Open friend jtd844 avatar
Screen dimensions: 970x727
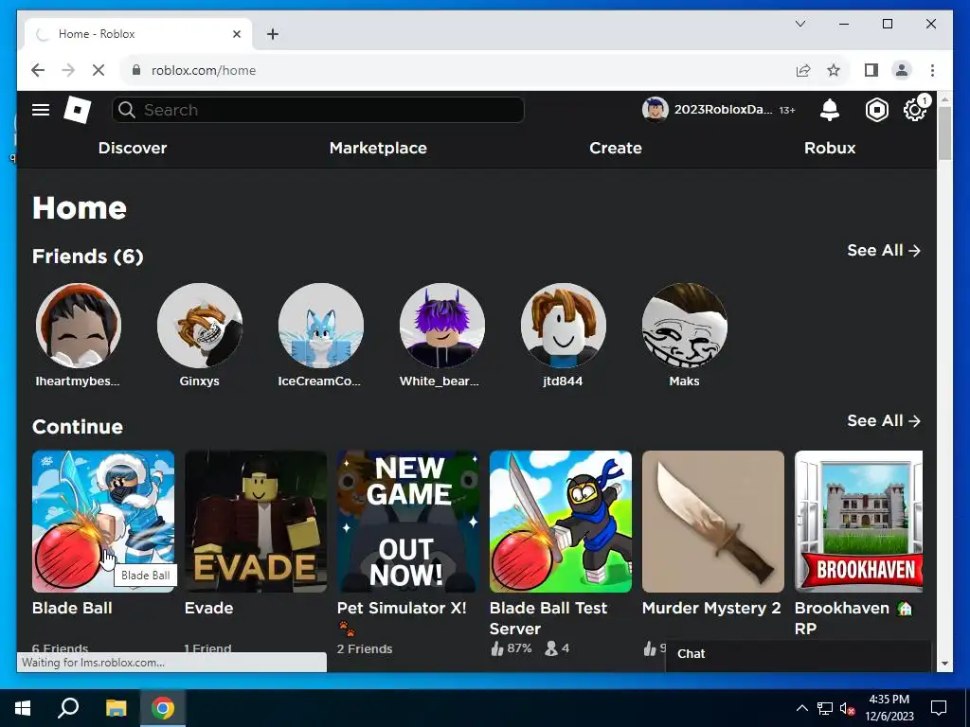pos(563,326)
